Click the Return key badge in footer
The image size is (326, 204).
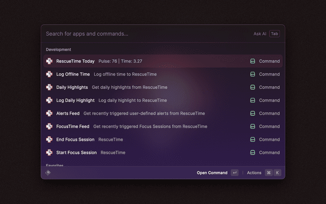[x=234, y=173]
